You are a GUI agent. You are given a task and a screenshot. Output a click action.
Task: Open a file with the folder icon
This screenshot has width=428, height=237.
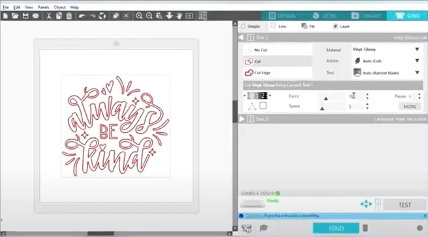[15, 16]
